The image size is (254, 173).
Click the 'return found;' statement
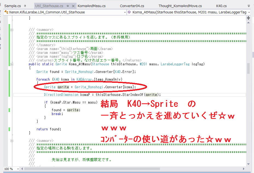click(49, 129)
